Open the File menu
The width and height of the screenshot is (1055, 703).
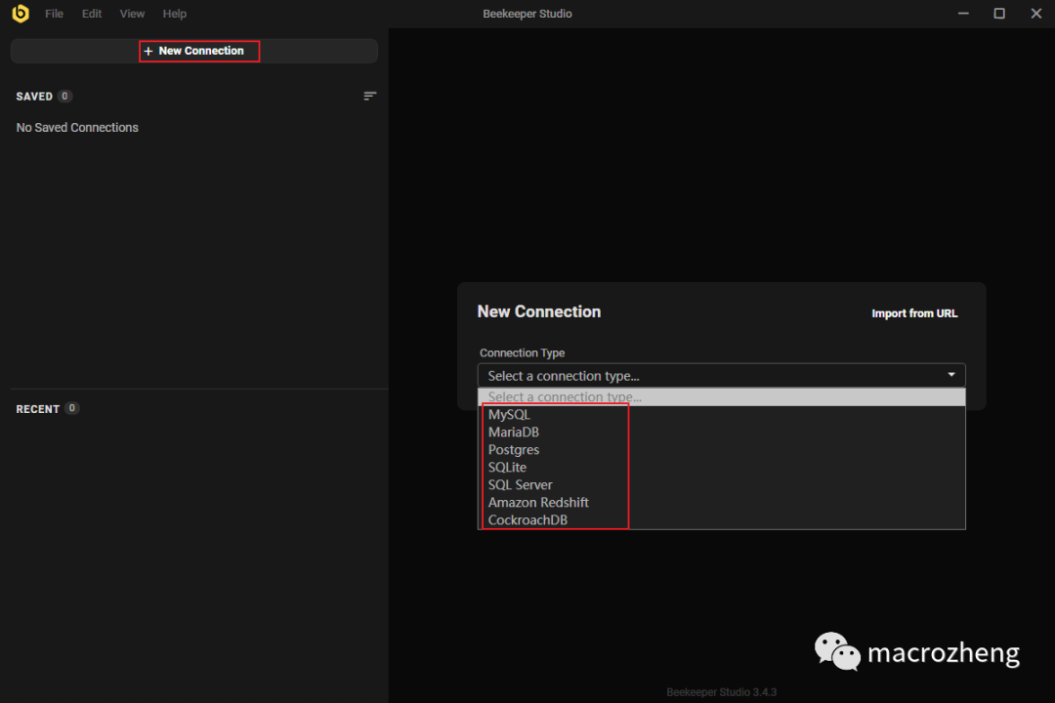[54, 14]
